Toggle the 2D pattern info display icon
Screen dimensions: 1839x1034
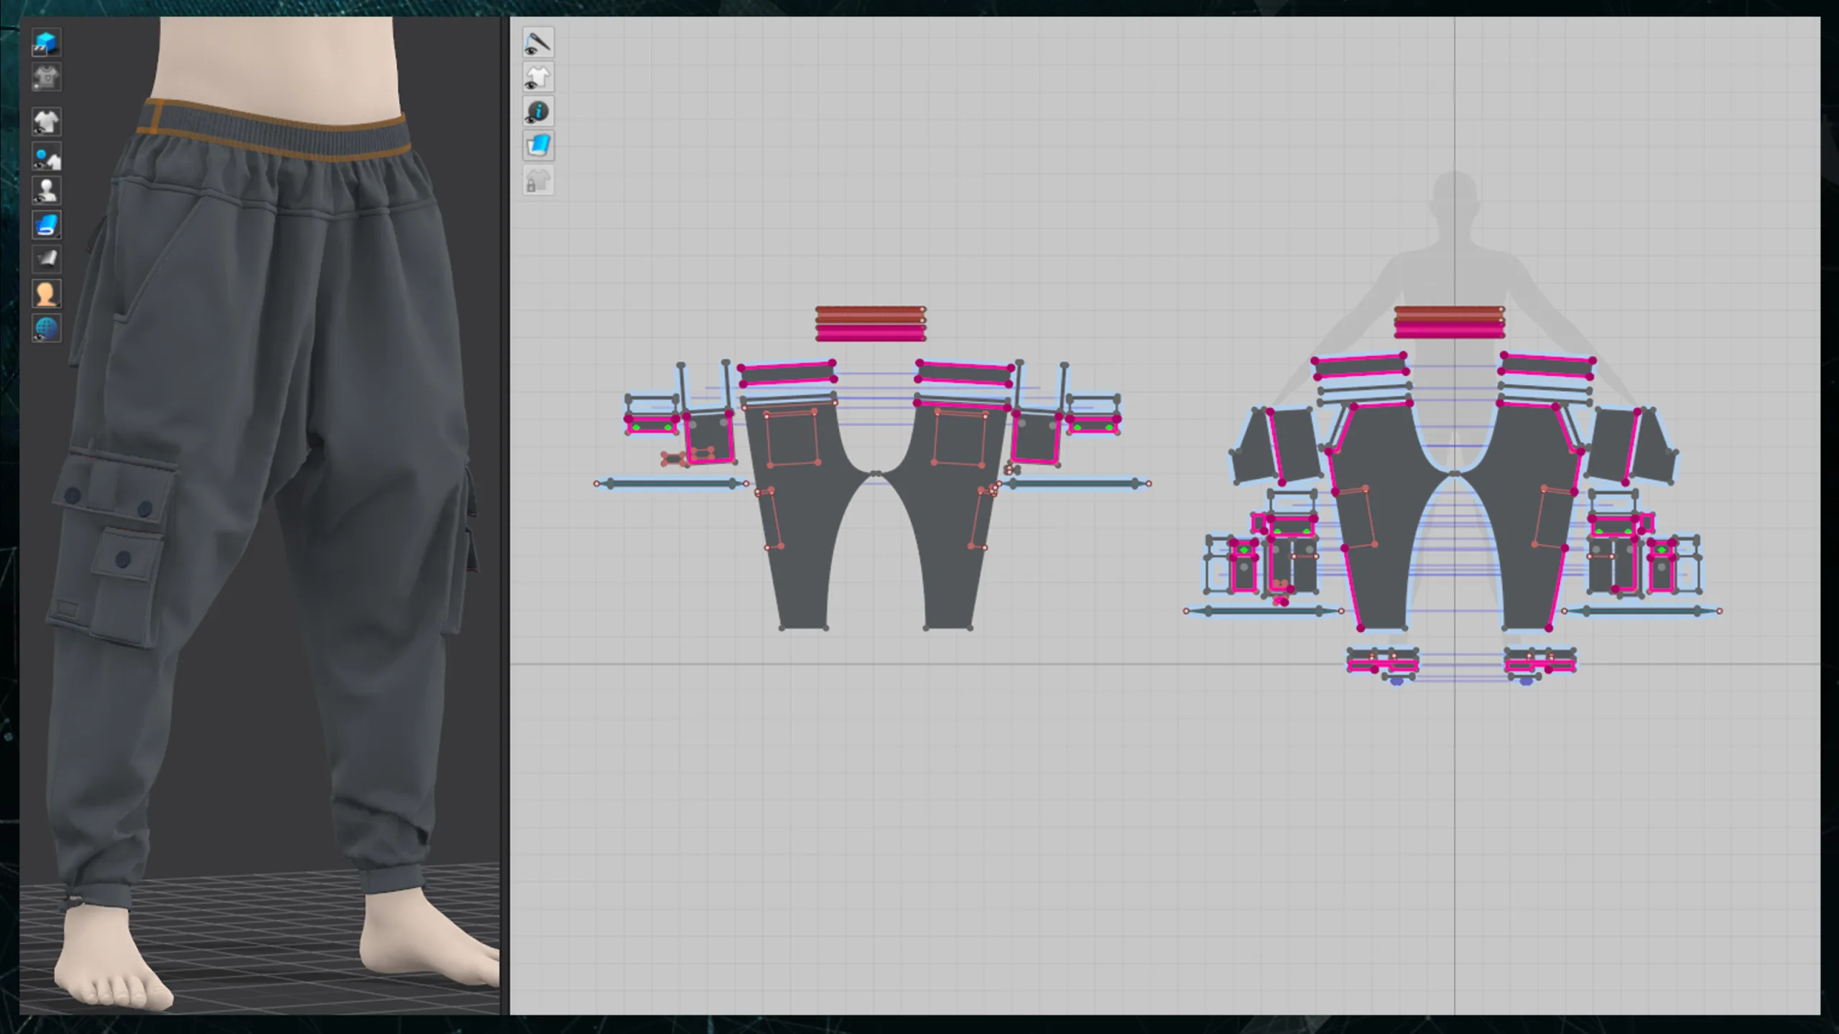pyautogui.click(x=538, y=112)
